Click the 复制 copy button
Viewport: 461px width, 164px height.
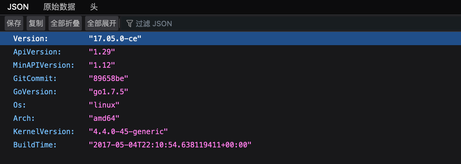click(x=36, y=23)
